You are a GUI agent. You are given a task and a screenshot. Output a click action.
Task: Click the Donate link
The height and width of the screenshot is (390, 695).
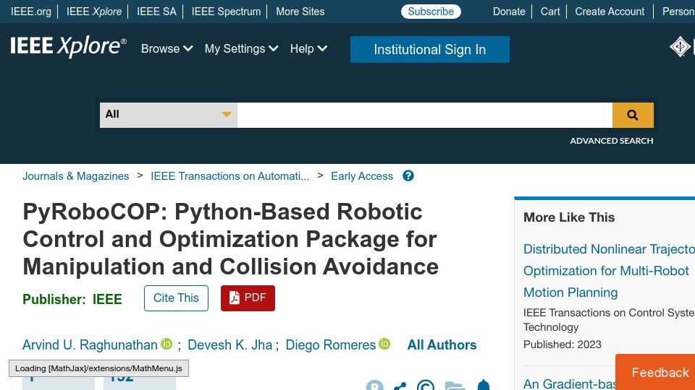(x=509, y=12)
